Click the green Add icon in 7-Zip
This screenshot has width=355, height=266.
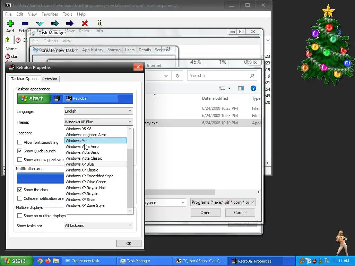pyautogui.click(x=10, y=23)
